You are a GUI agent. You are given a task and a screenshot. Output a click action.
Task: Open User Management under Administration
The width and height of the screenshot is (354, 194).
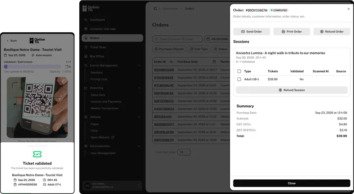pos(103,153)
